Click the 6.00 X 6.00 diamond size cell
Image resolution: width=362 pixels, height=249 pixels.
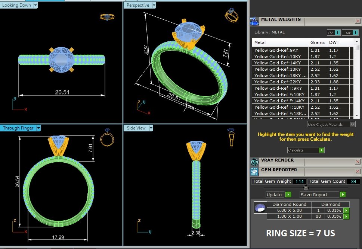point(289,210)
